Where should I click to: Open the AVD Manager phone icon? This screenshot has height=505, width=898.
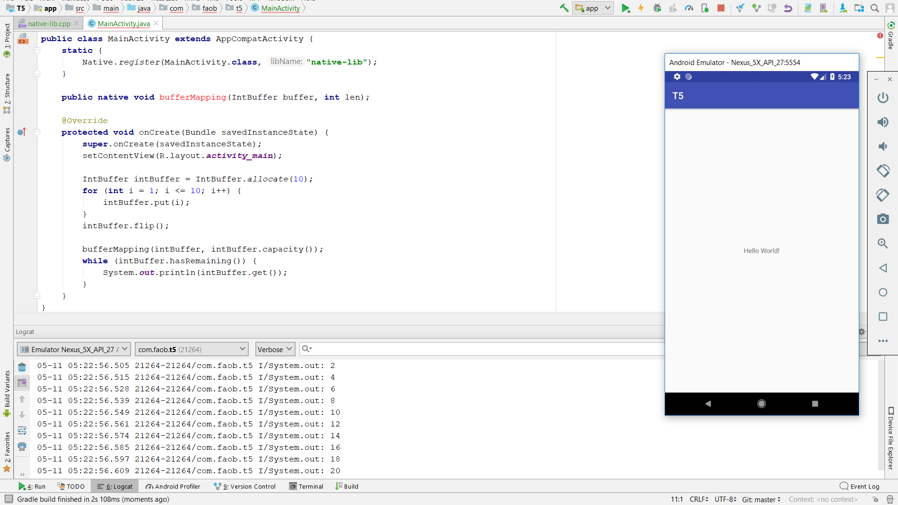(x=824, y=8)
